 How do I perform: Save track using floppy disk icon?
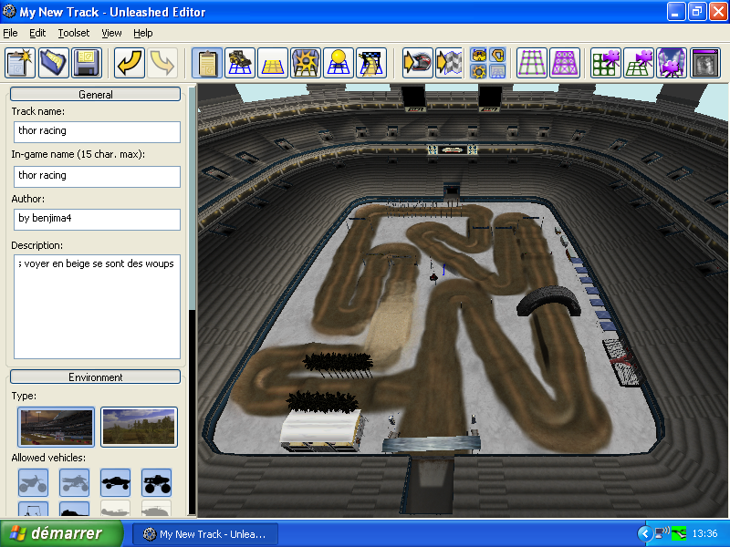coord(87,63)
